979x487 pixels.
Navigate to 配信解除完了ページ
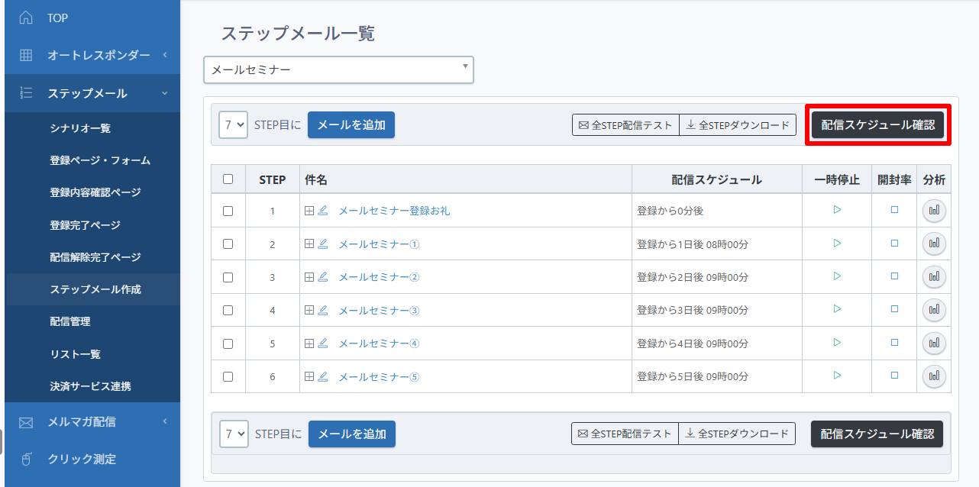[x=95, y=257]
